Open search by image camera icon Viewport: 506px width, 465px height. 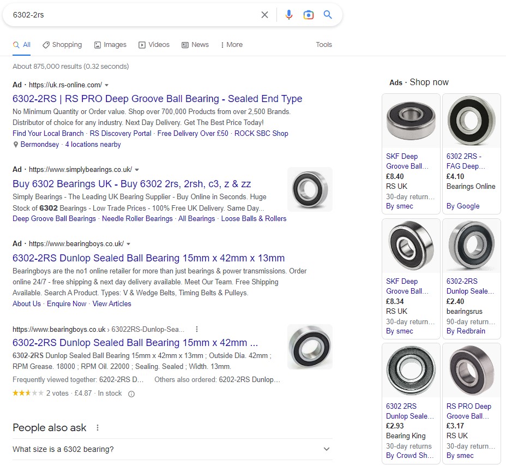tap(309, 15)
